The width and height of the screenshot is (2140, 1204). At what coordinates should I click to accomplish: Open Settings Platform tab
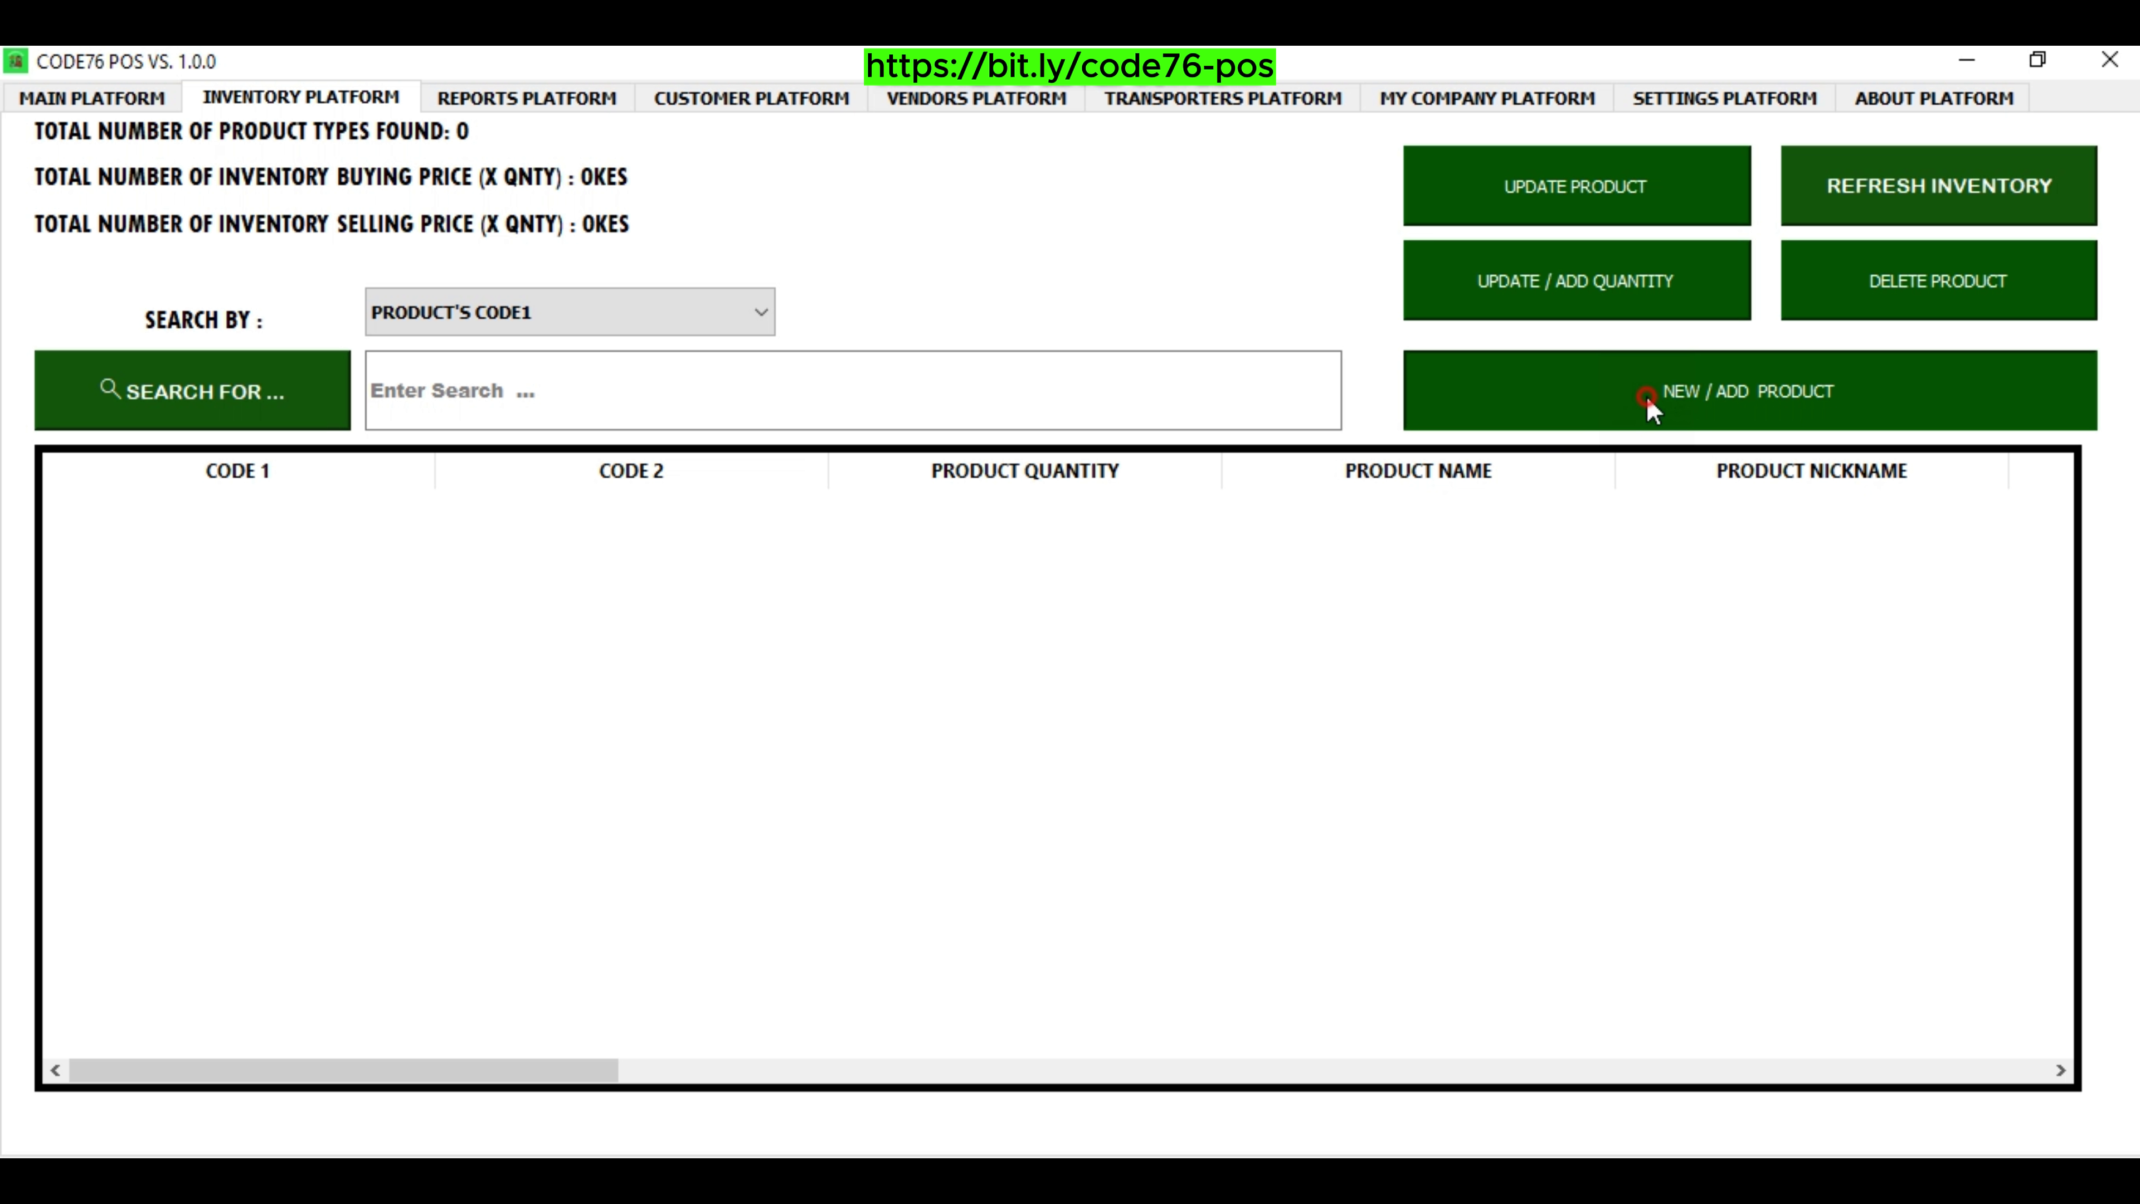[x=1725, y=98]
